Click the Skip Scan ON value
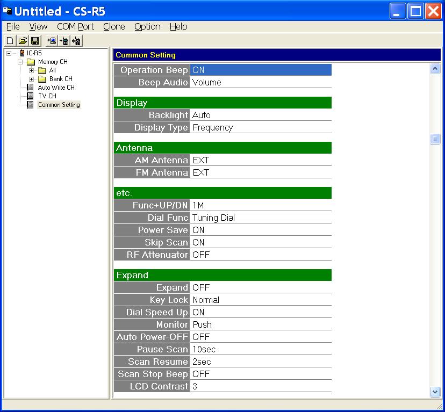 (x=261, y=242)
